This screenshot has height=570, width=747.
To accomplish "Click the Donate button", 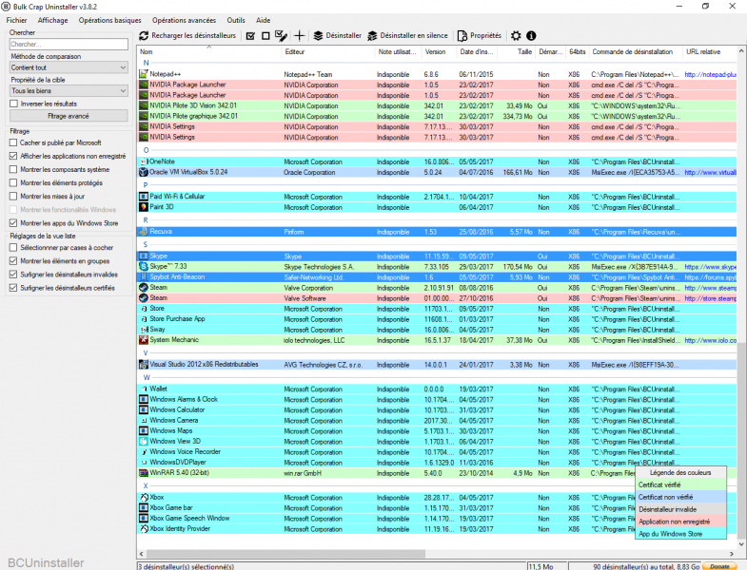I will 719,566.
